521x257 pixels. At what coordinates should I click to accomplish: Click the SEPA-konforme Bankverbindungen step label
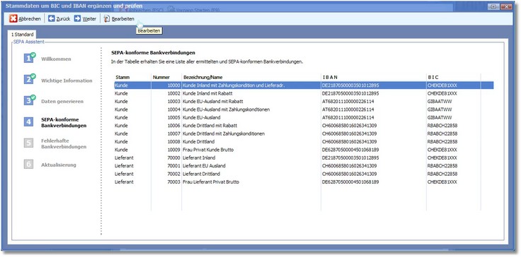pyautogui.click(x=64, y=122)
